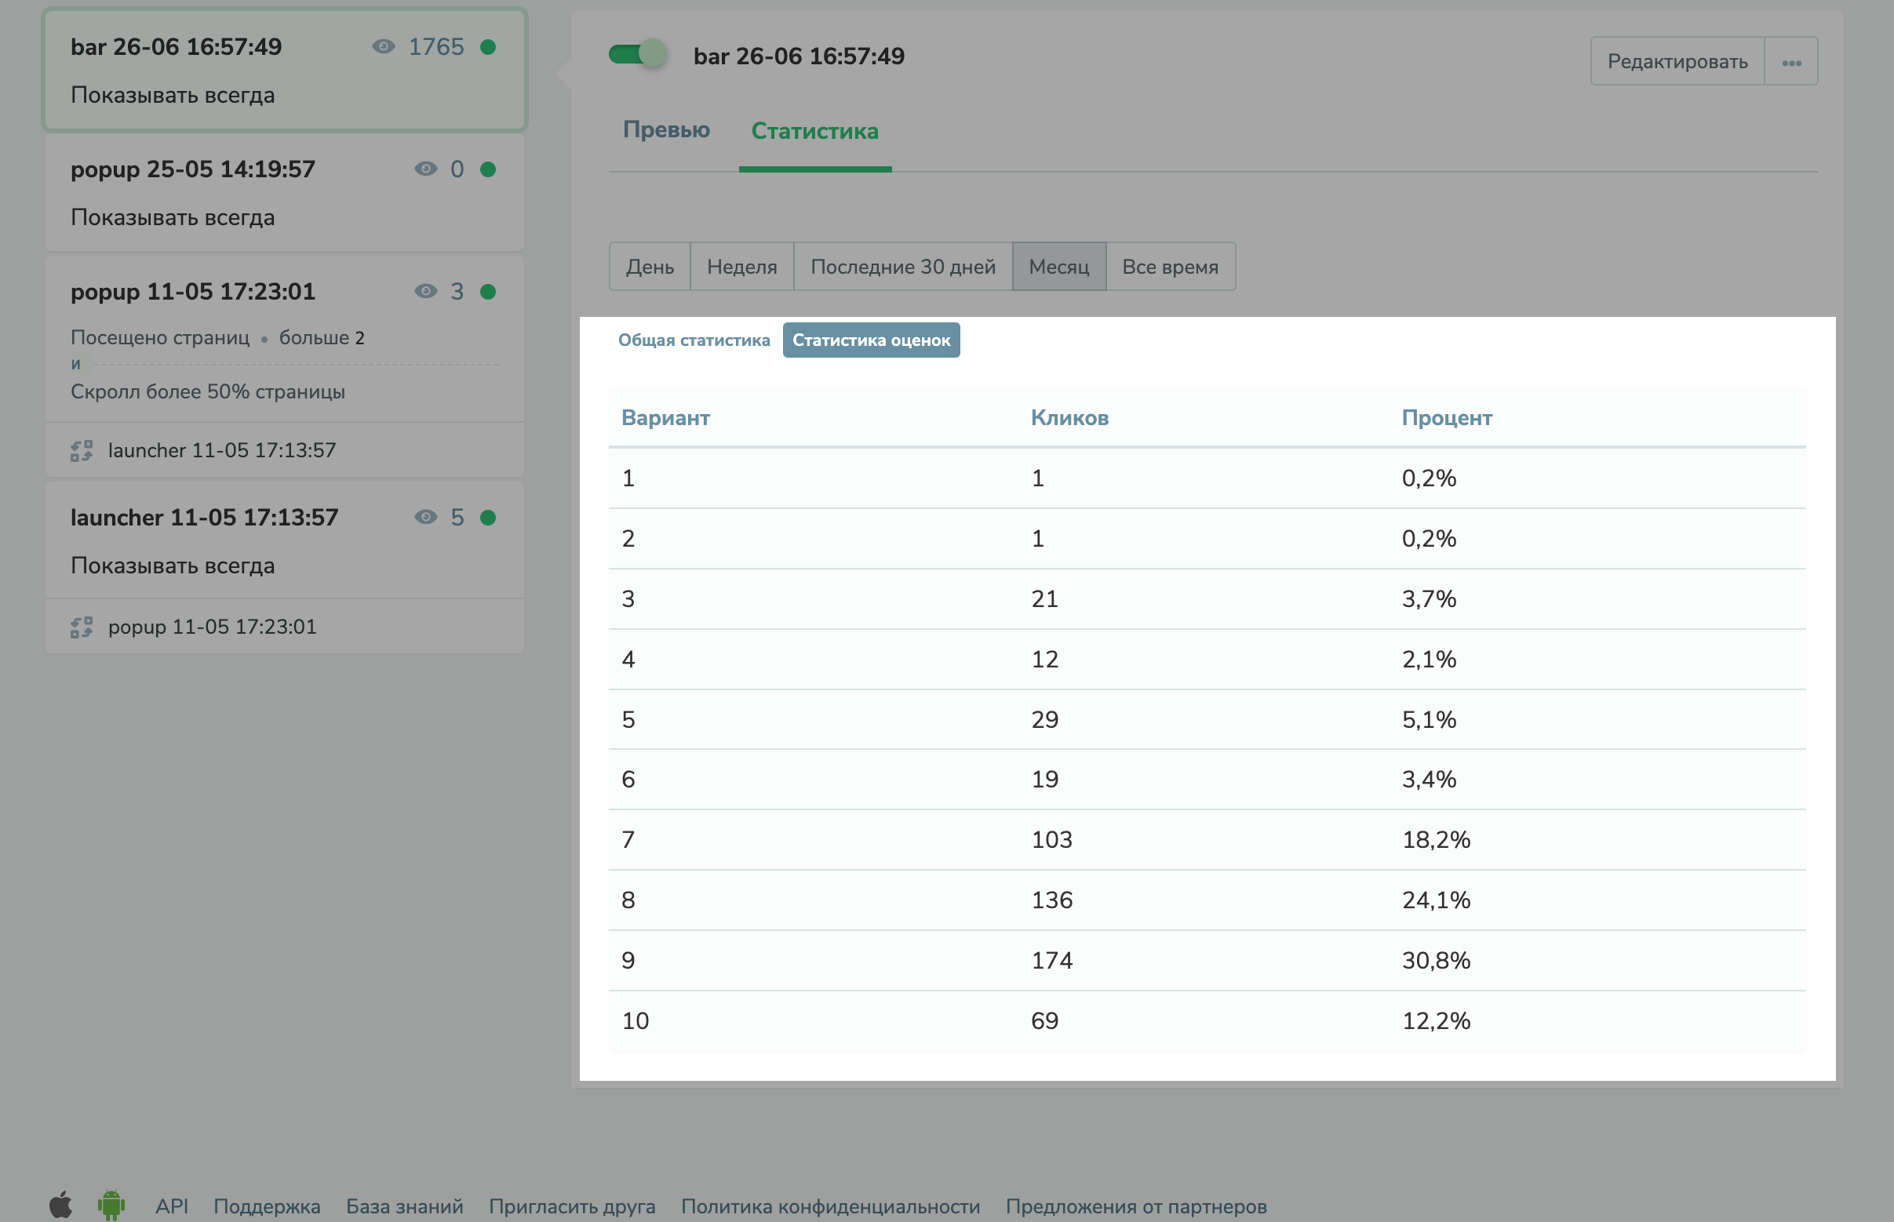Image resolution: width=1894 pixels, height=1222 pixels.
Task: Click the Apple iOS app icon
Action: 61,1205
